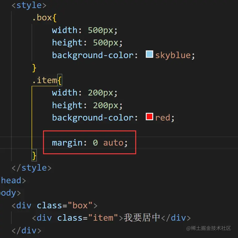Click the "item" class attribute value
This screenshot has height=238, width=238.
pyautogui.click(x=103, y=218)
